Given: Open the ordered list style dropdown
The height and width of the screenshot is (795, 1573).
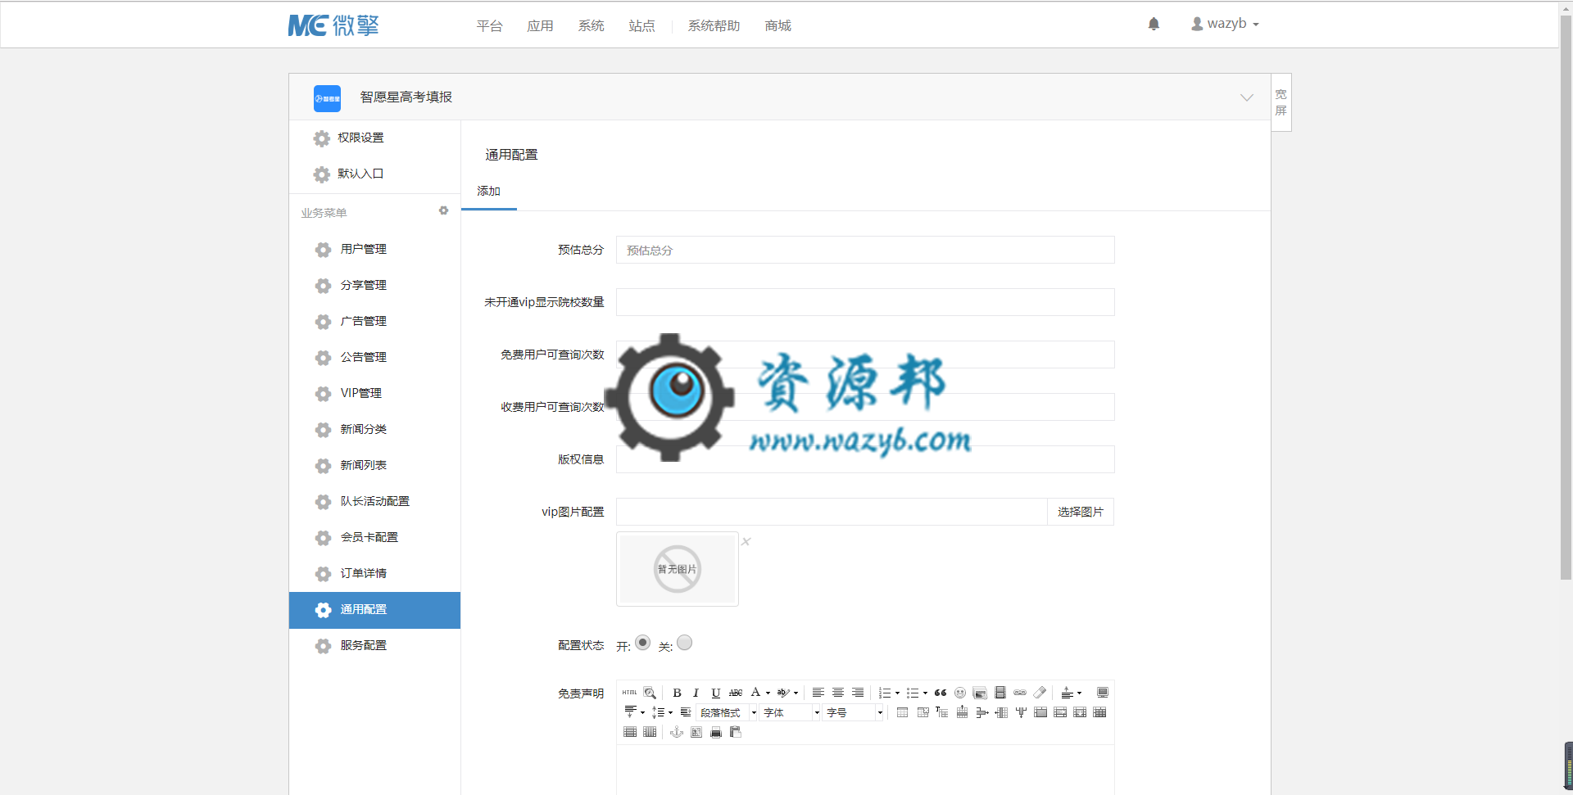Looking at the screenshot, I should pos(897,693).
